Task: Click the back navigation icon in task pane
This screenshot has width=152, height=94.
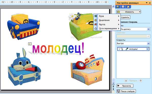Action: click(x=118, y=7)
